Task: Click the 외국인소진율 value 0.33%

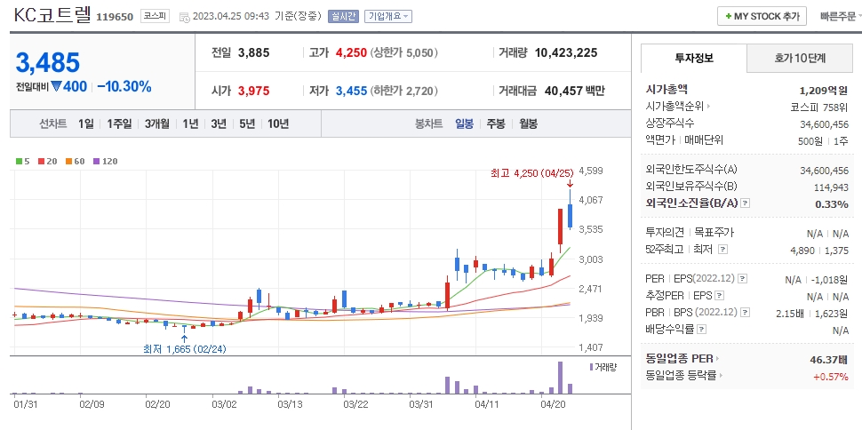Action: pyautogui.click(x=832, y=204)
